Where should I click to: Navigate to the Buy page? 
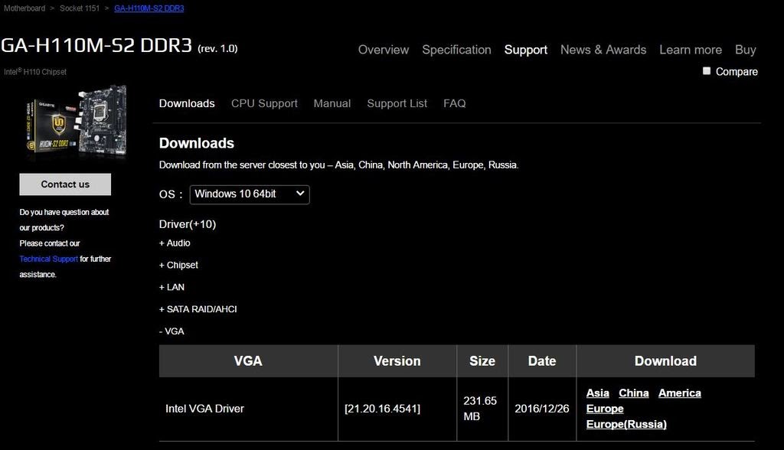point(745,50)
